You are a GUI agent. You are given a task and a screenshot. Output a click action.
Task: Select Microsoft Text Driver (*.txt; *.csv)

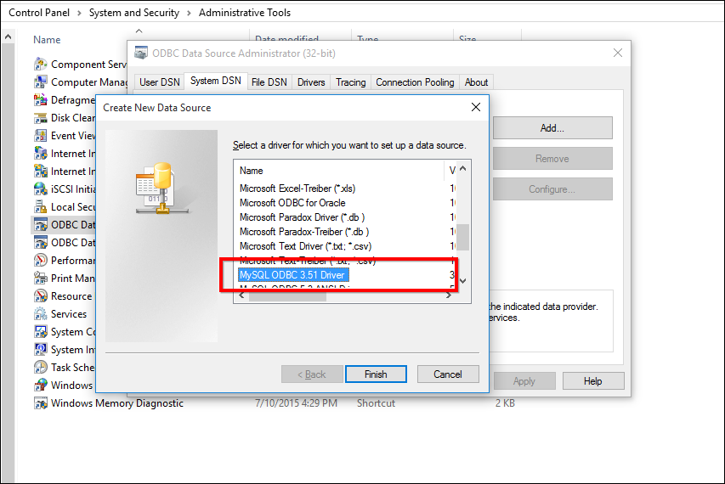pyautogui.click(x=305, y=246)
